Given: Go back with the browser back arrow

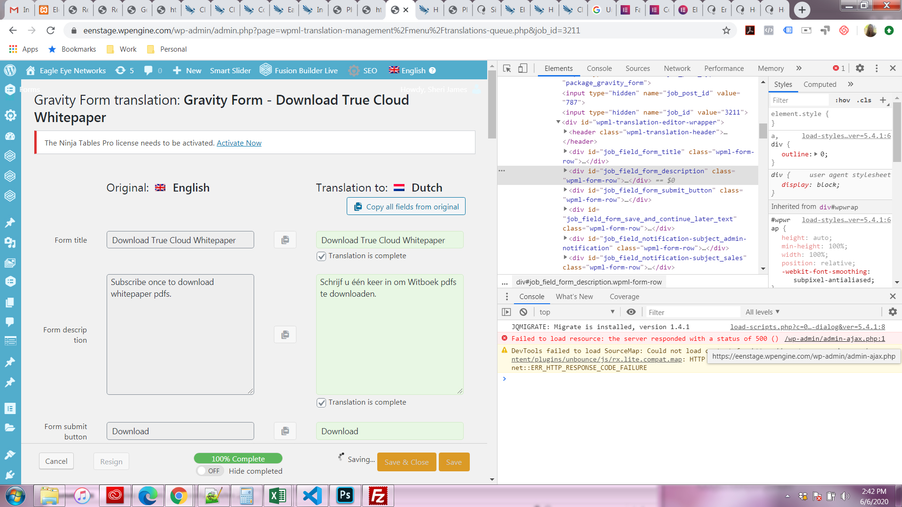Looking at the screenshot, I should pos(13,31).
